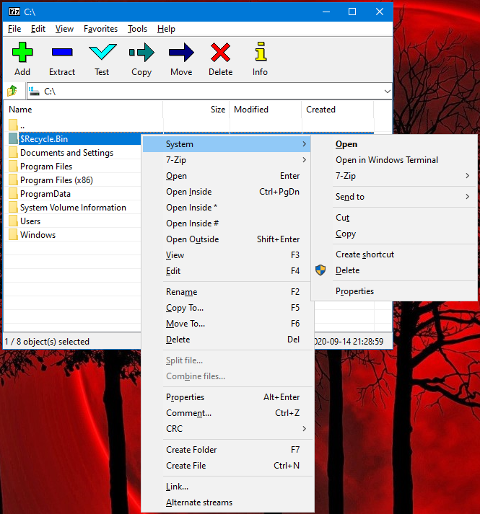This screenshot has width=480, height=514.
Task: Choose Link... entry
Action: pos(227,487)
